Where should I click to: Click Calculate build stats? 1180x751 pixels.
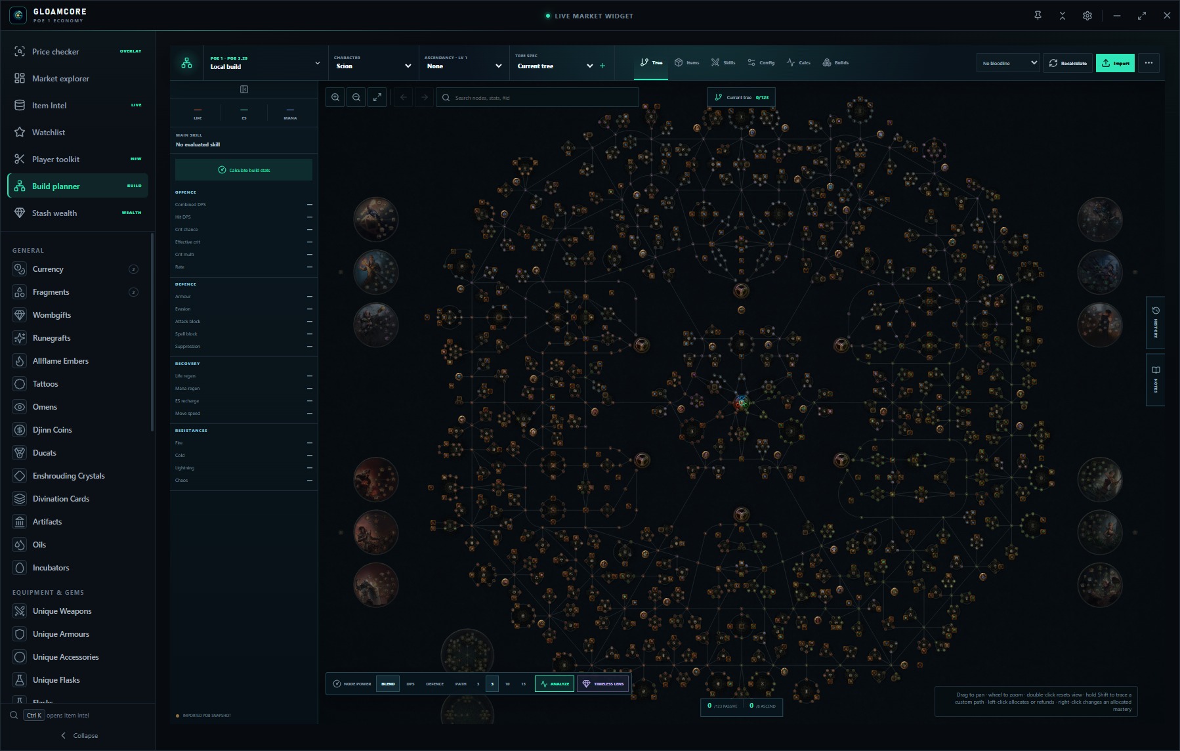click(x=243, y=170)
